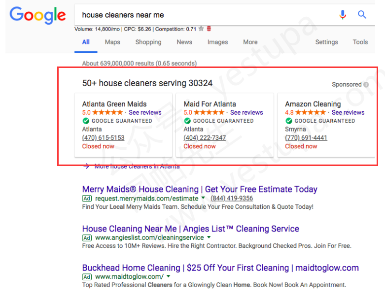Open the More search menu

click(250, 42)
